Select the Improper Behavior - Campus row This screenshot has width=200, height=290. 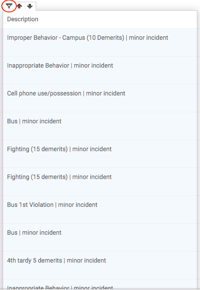(x=100, y=42)
